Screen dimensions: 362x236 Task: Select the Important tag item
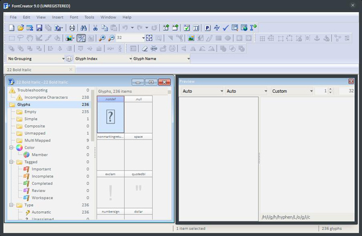[x=41, y=169]
